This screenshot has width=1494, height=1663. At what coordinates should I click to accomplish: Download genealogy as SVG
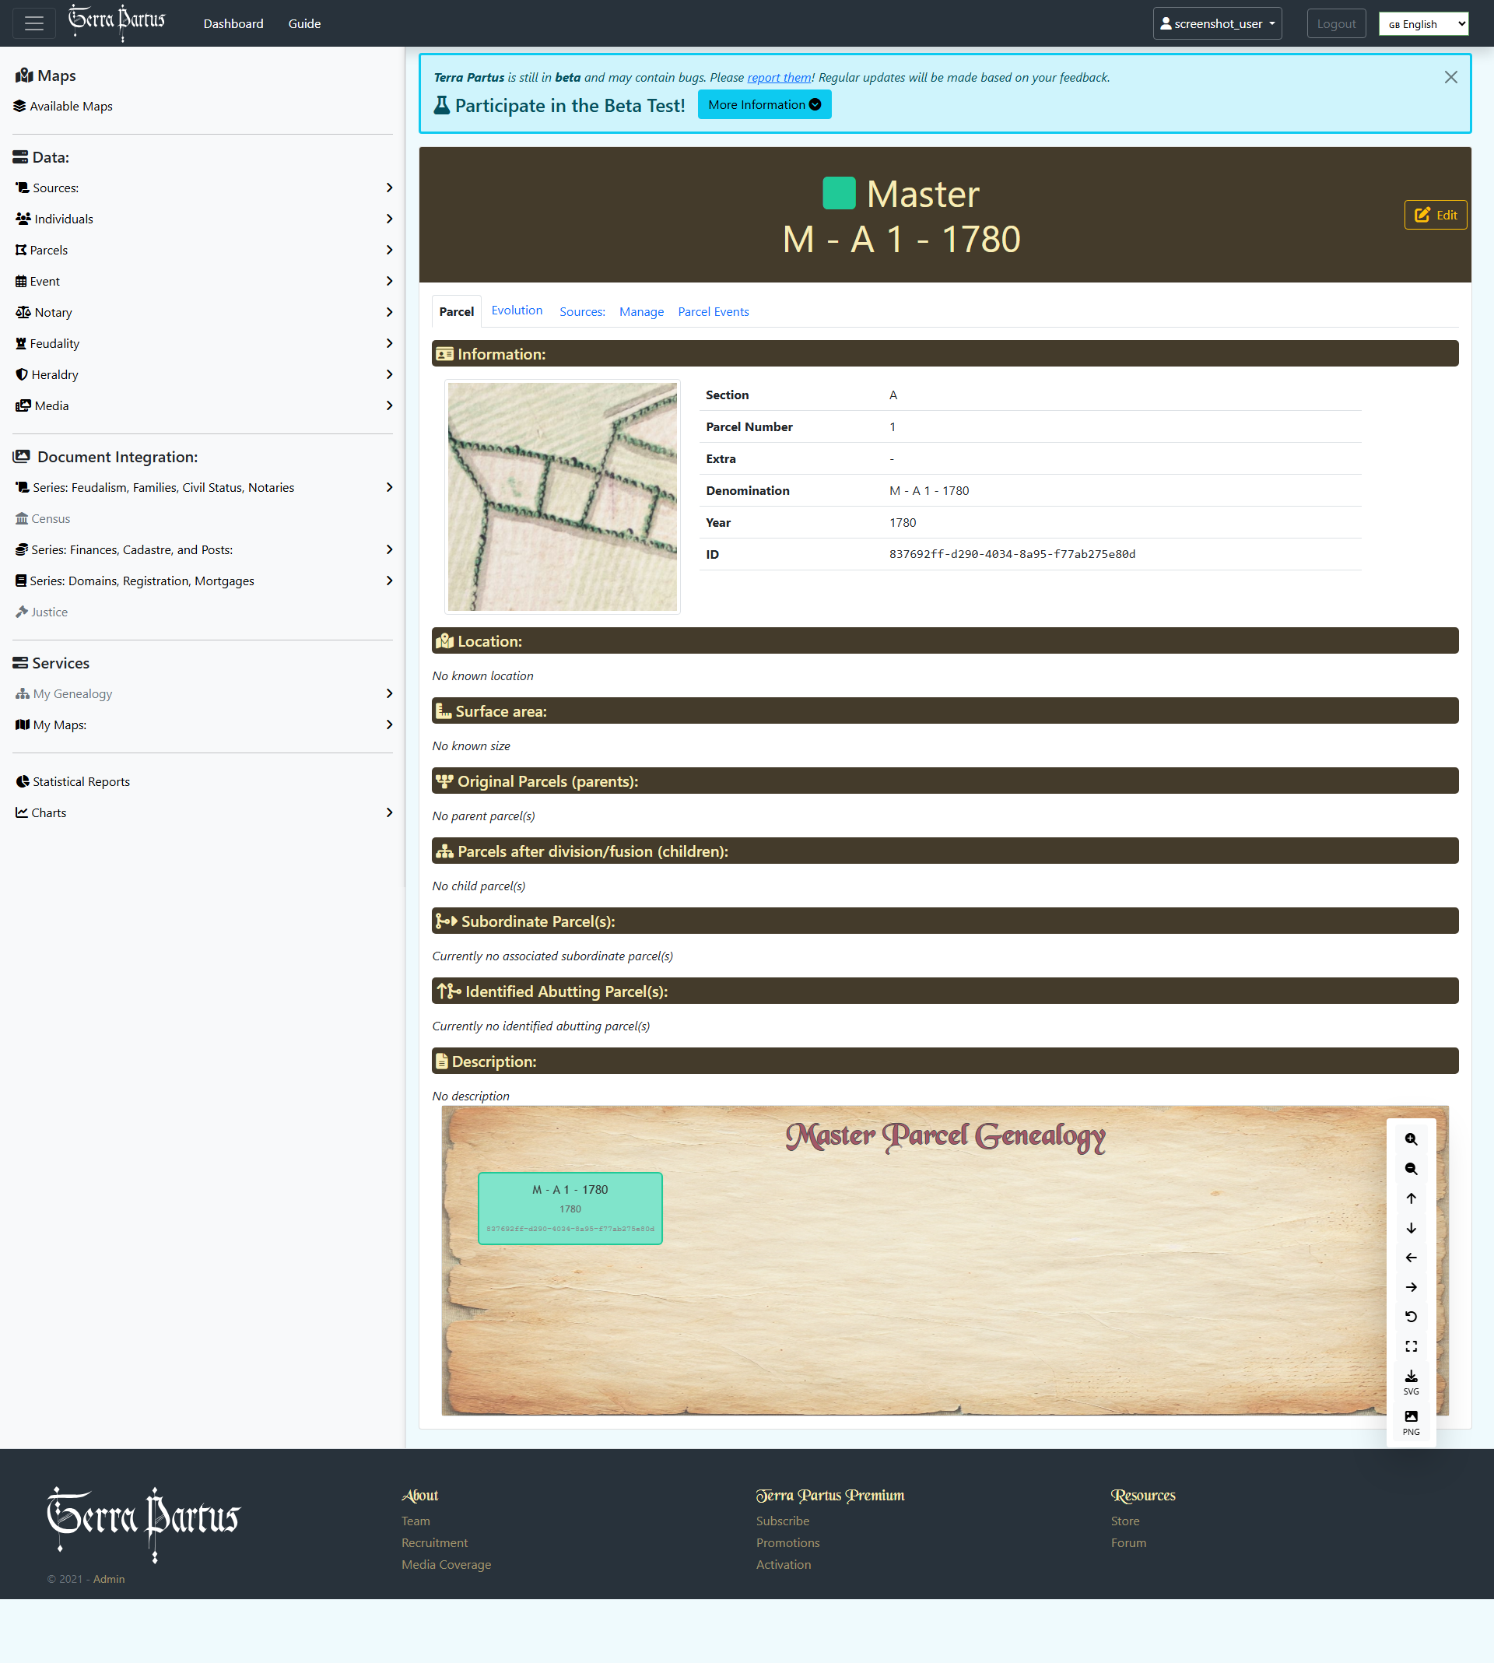[1410, 1381]
